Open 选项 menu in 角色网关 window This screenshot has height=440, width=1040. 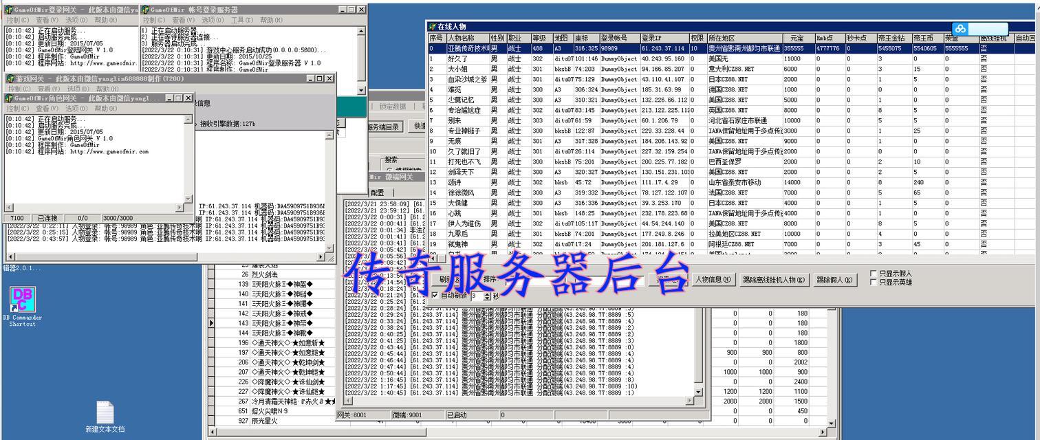click(76, 109)
